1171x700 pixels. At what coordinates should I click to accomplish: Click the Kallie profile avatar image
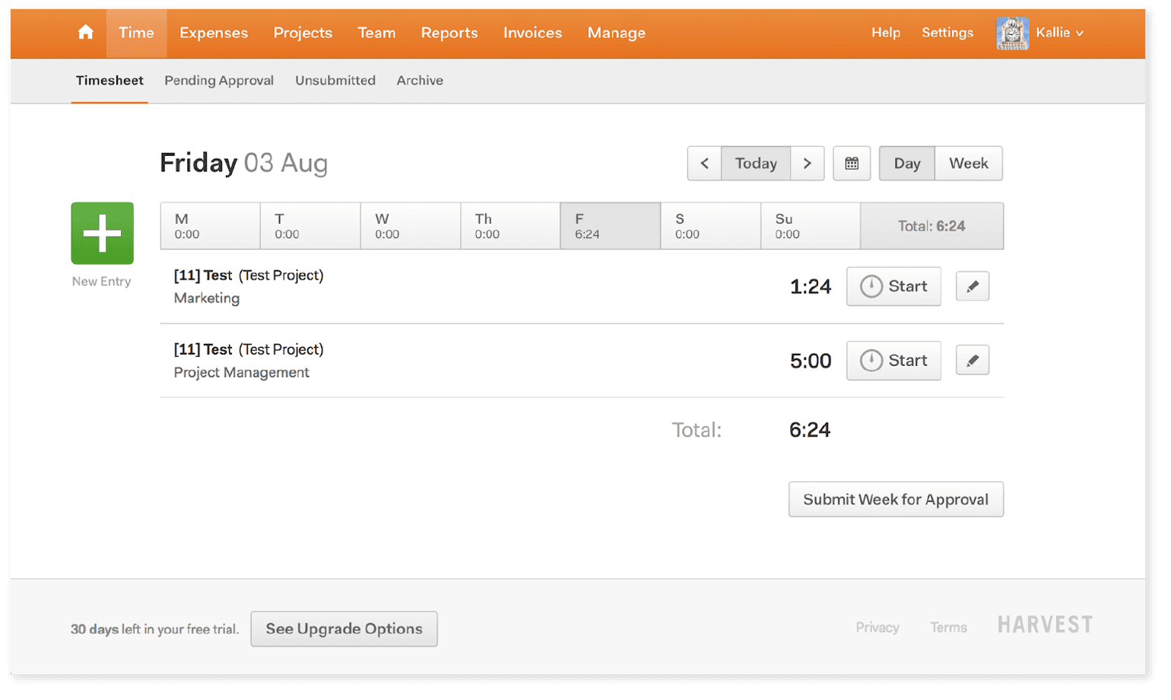coord(1012,33)
